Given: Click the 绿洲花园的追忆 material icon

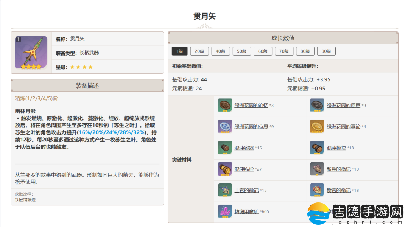Looking at the screenshot, I should pos(225,105).
